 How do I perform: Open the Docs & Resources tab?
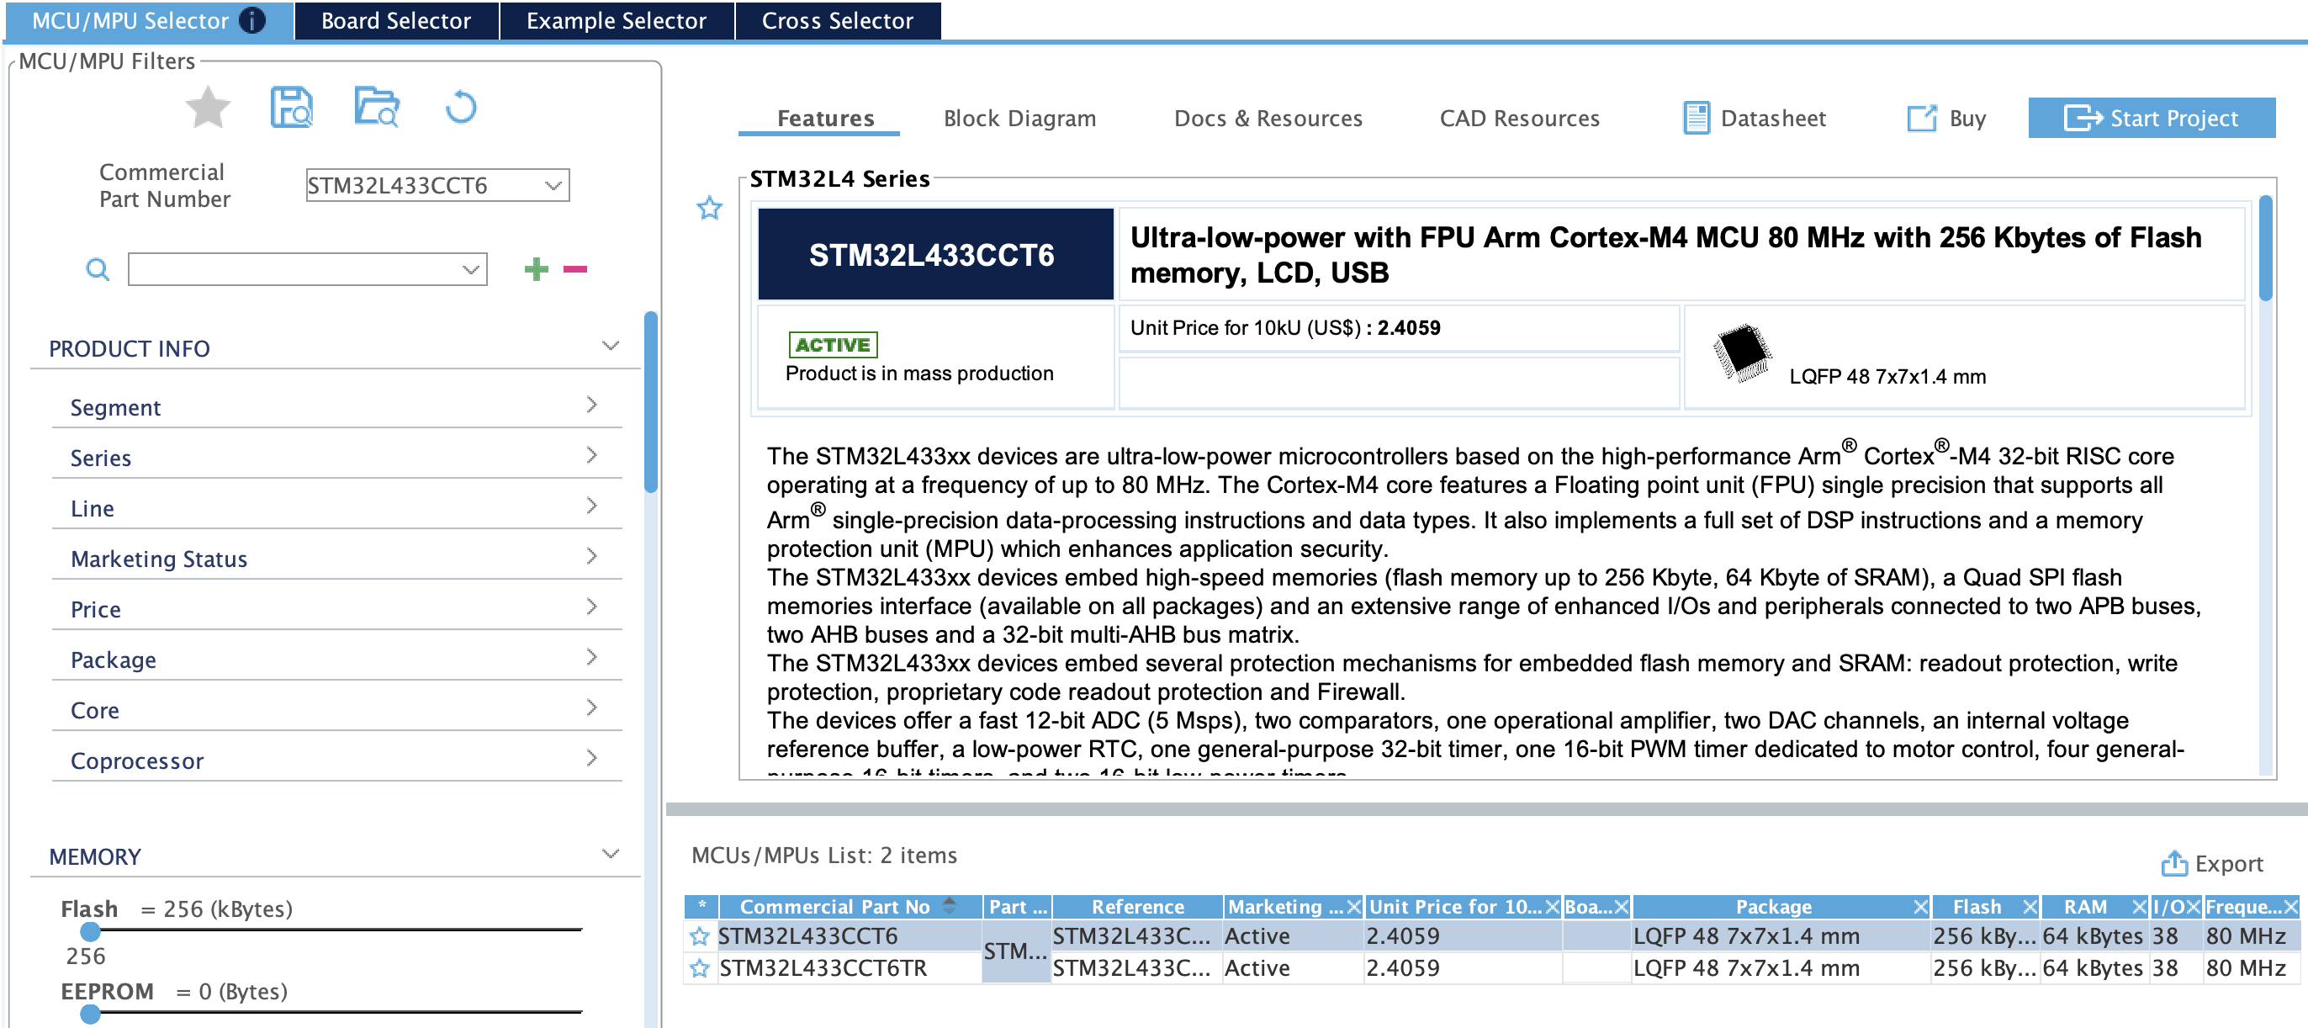1268,119
